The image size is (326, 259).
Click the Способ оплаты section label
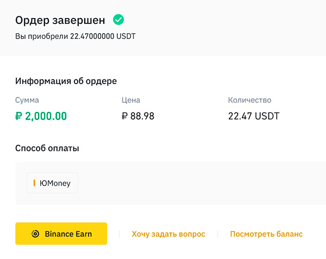[x=47, y=148]
